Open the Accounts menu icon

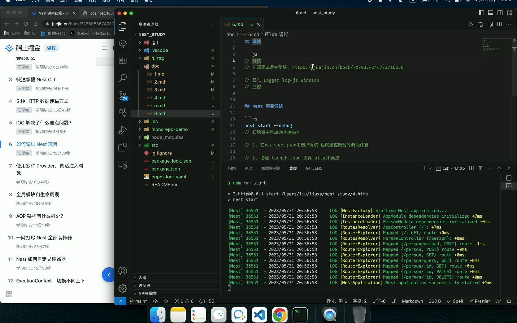tap(123, 271)
